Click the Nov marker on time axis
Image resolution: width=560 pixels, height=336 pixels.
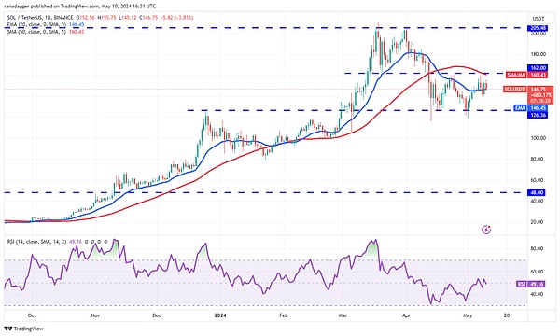coord(95,315)
